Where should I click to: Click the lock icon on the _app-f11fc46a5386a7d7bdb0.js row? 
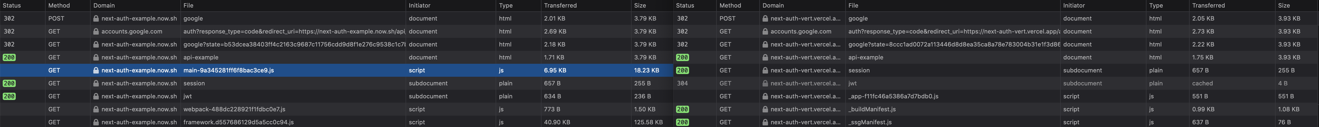click(x=765, y=96)
